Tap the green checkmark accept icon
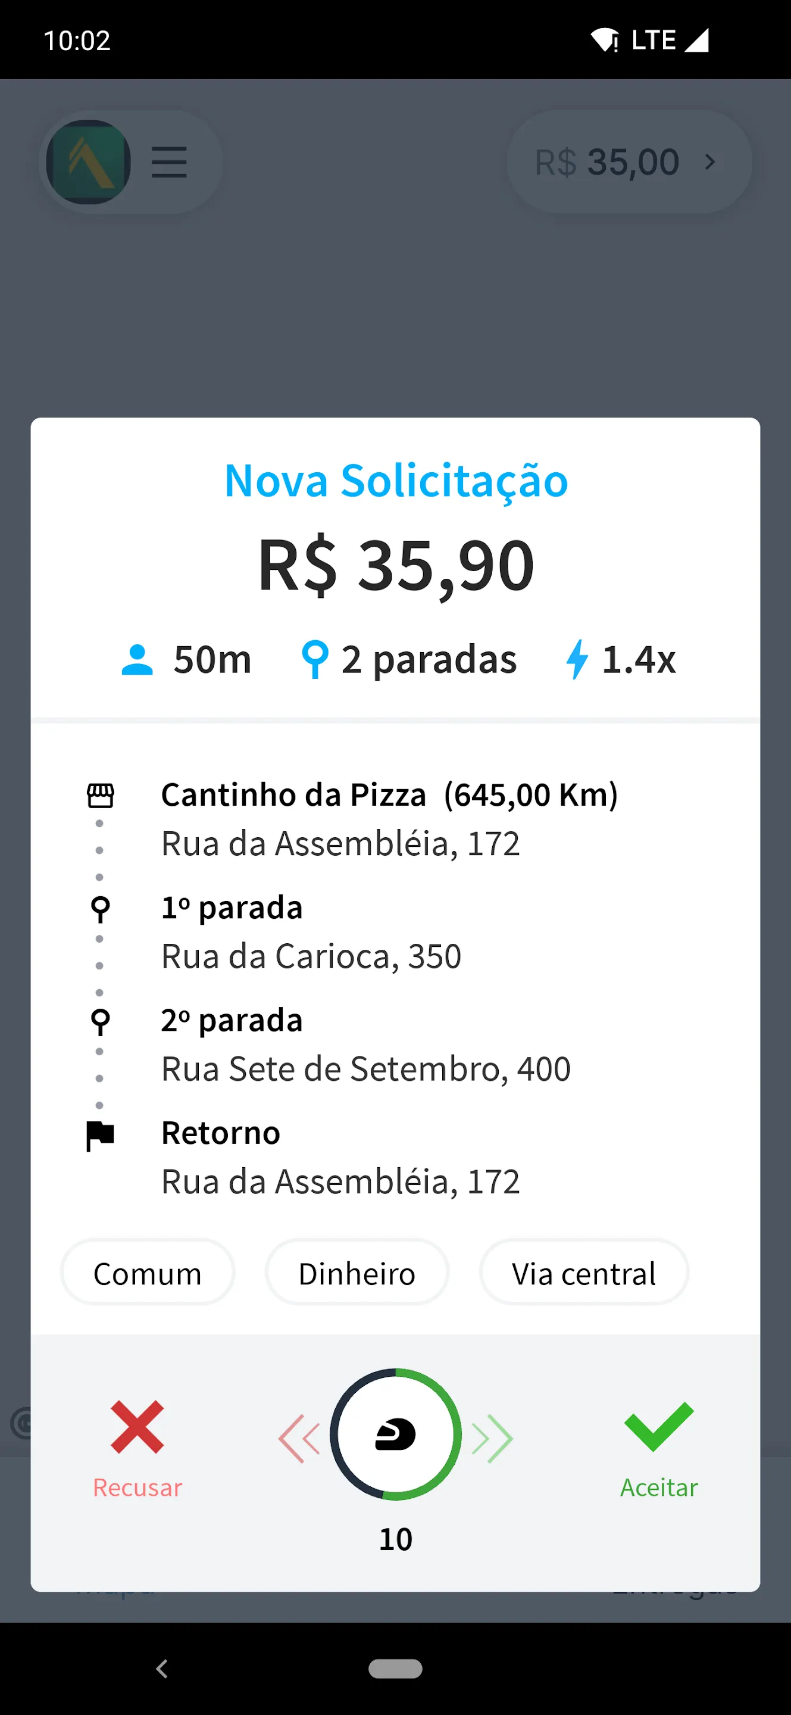 [659, 1426]
